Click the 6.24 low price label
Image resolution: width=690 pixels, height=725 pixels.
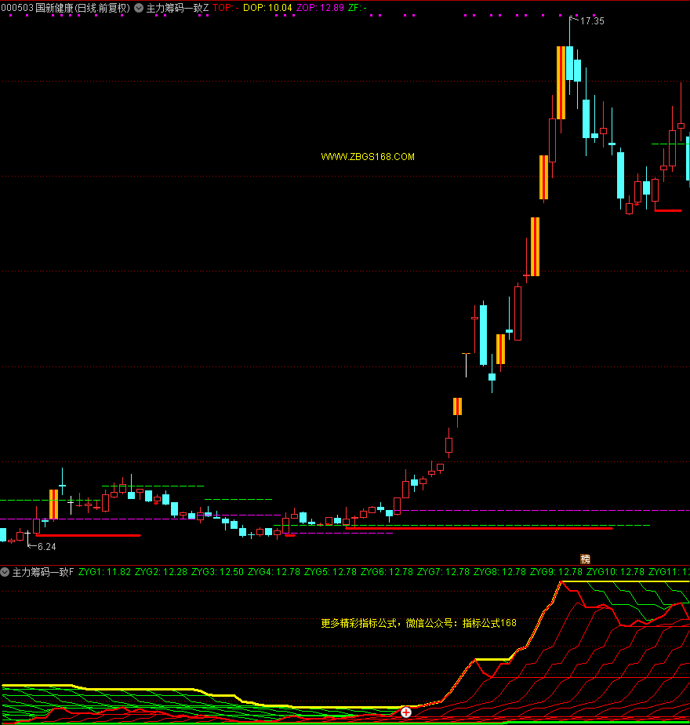click(x=46, y=546)
